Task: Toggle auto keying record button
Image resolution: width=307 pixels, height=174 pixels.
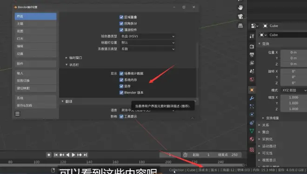Action: [49, 155]
